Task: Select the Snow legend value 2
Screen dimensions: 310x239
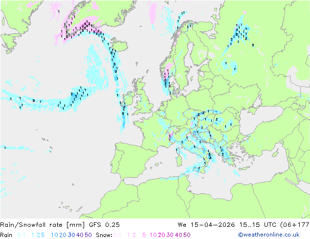Action: click(x=134, y=235)
